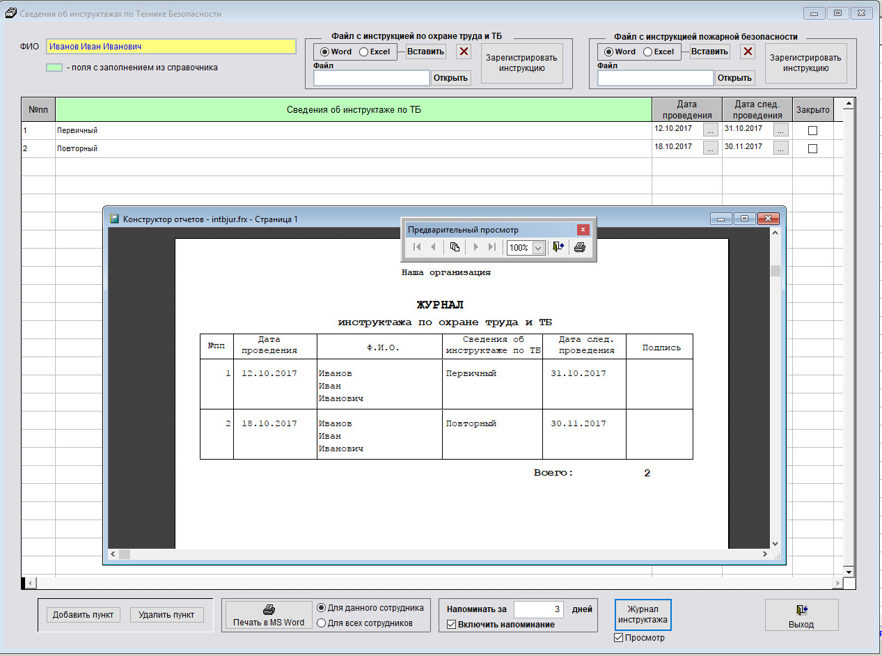Click report designer horizontal scroll left arrow

click(x=113, y=554)
